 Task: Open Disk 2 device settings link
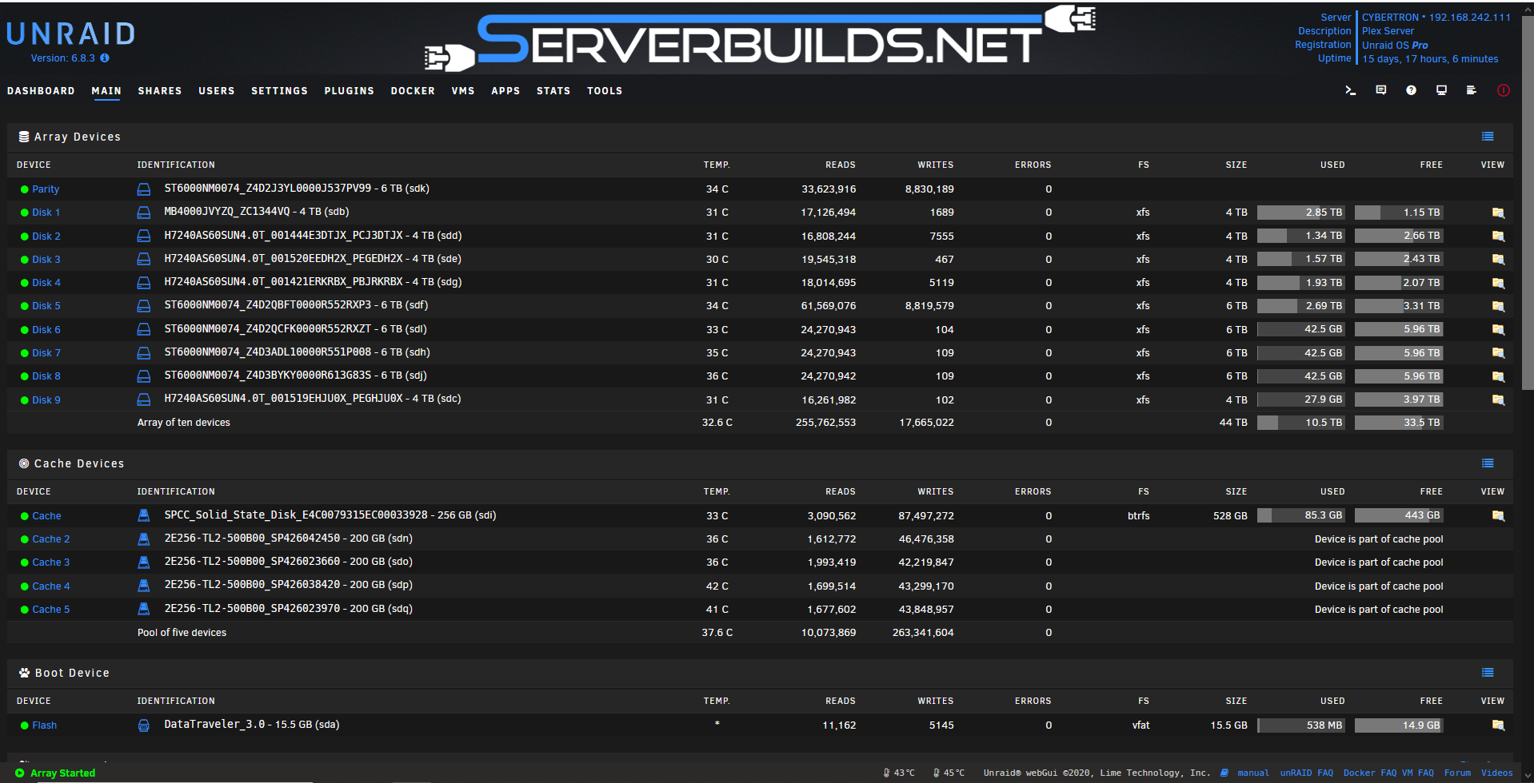(46, 236)
